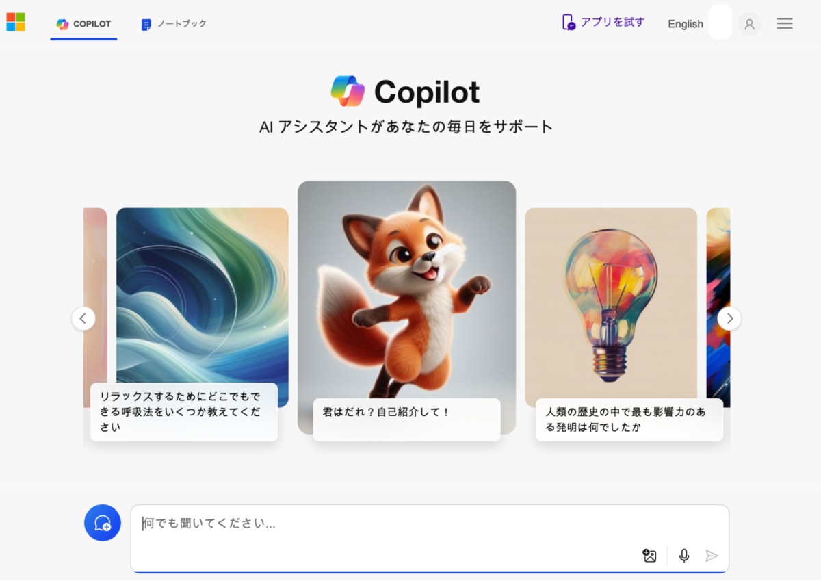821x581 pixels.
Task: Select the colorful light bulb image card
Action: (x=611, y=307)
